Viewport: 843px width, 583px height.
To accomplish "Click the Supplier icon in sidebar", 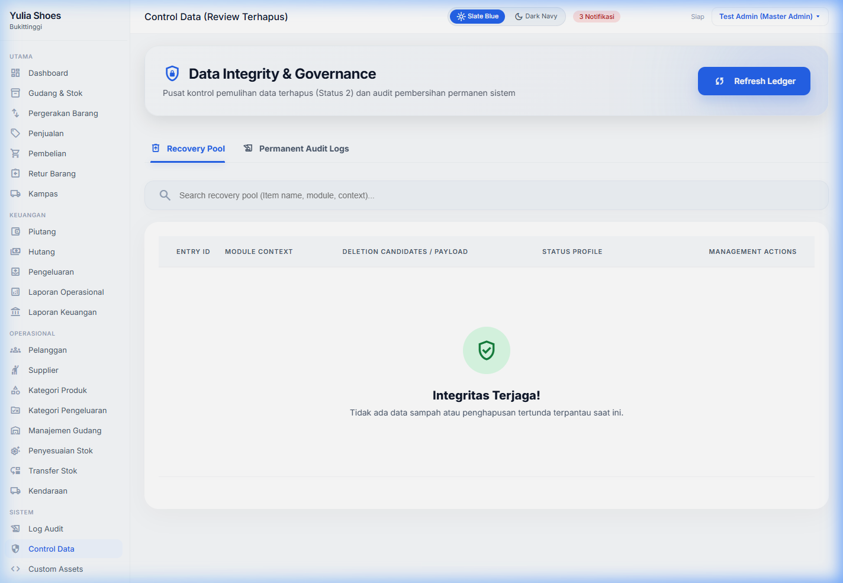I will 15,370.
